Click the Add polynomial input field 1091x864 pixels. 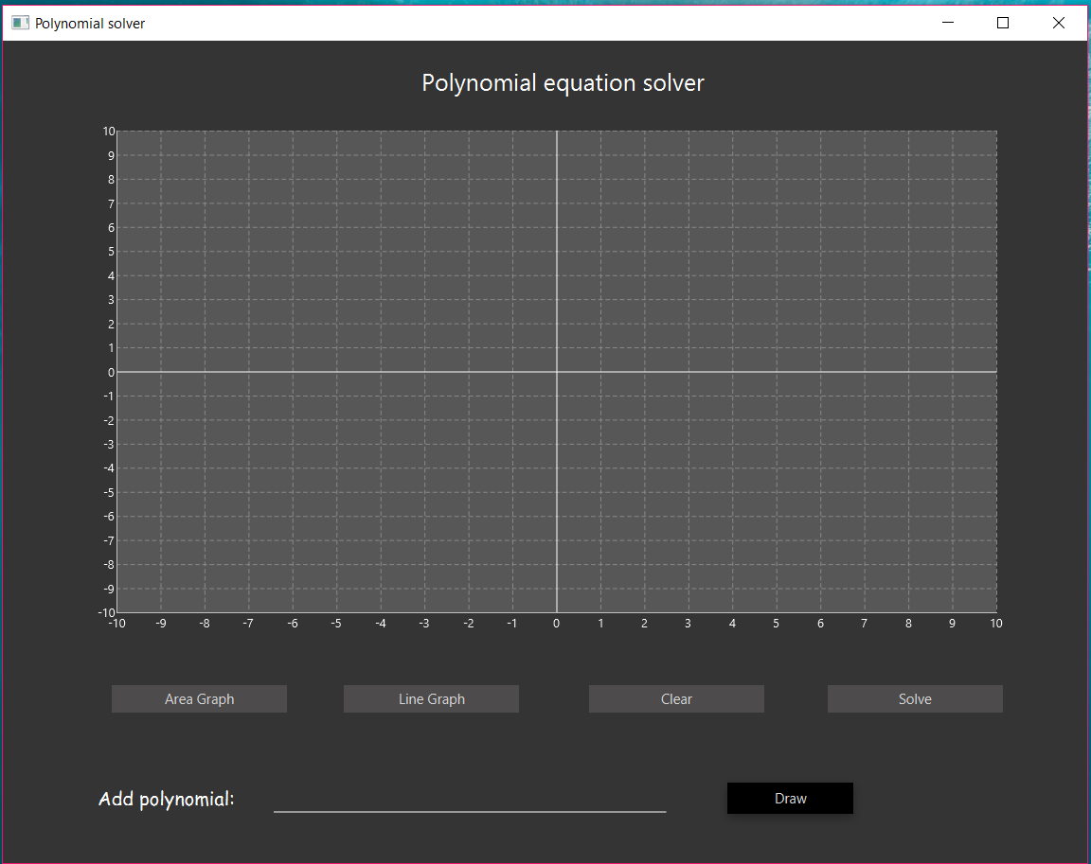(469, 804)
